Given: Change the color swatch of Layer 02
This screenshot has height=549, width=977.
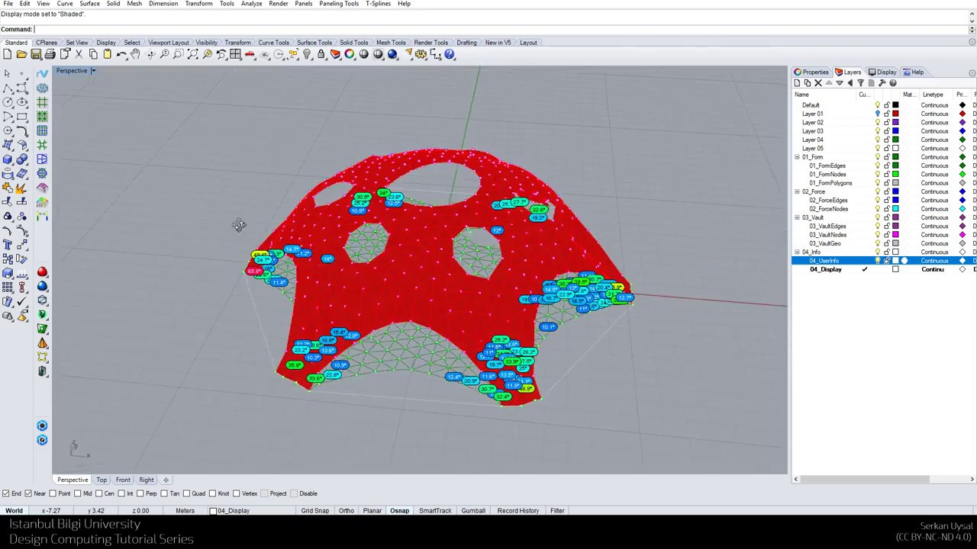Looking at the screenshot, I should point(895,123).
